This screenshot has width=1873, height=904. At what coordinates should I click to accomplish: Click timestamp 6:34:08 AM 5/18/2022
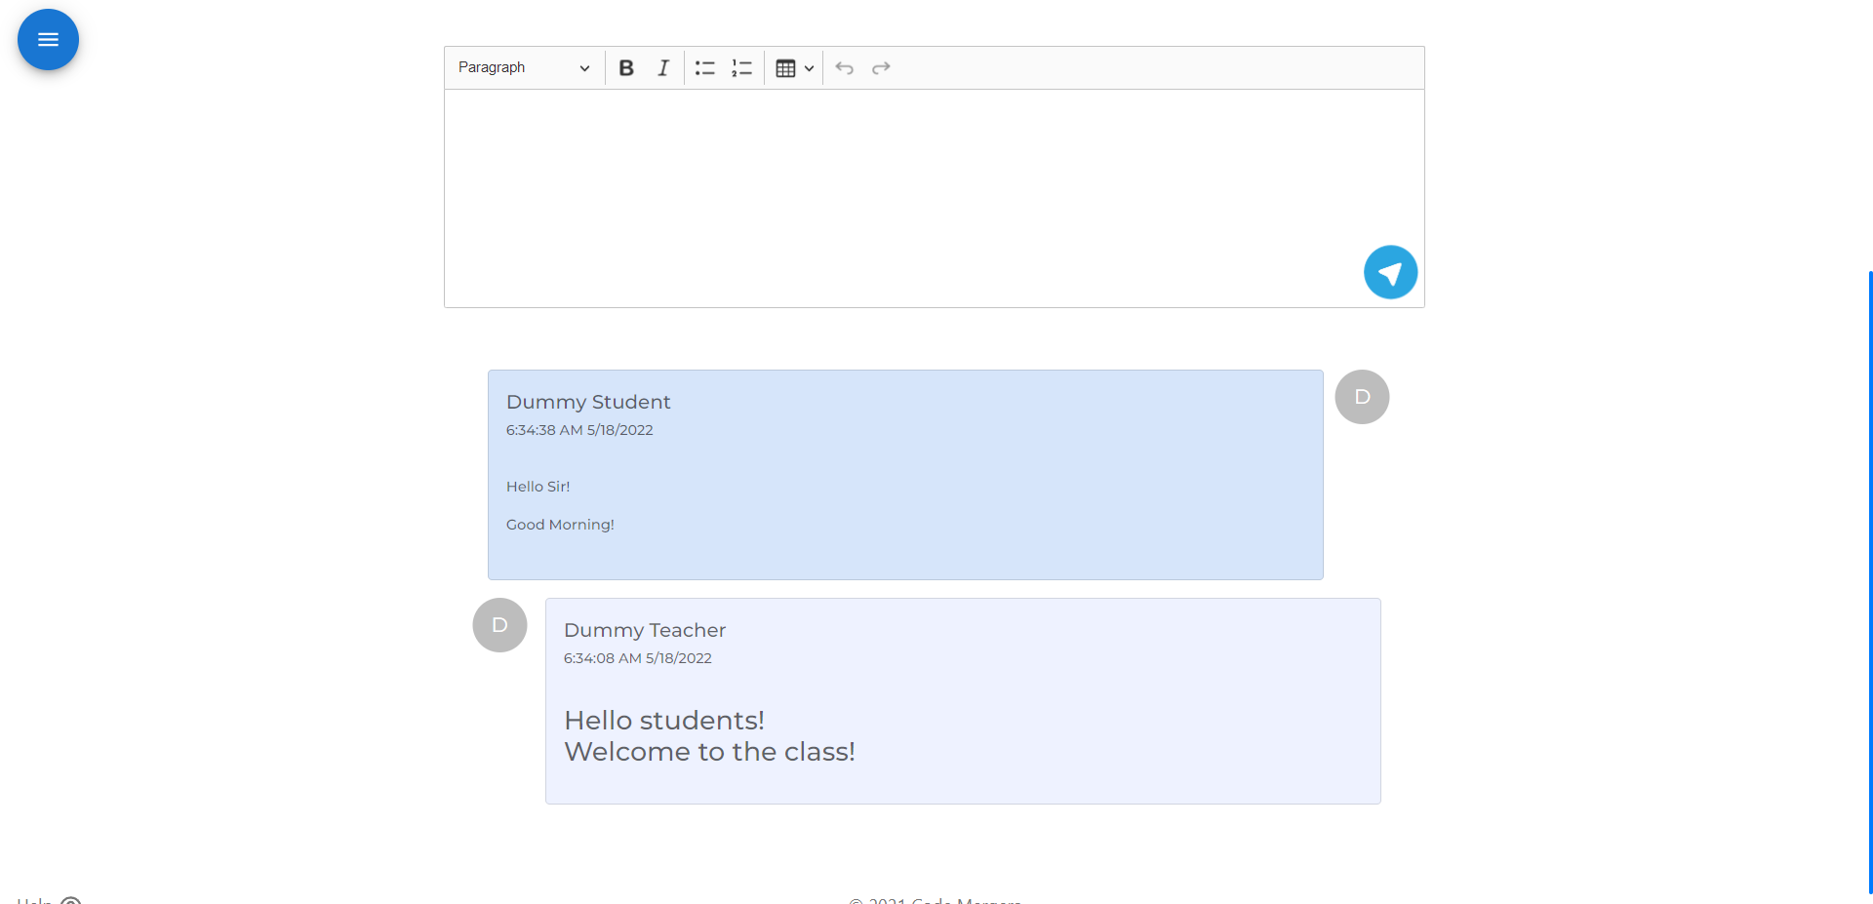pos(638,658)
